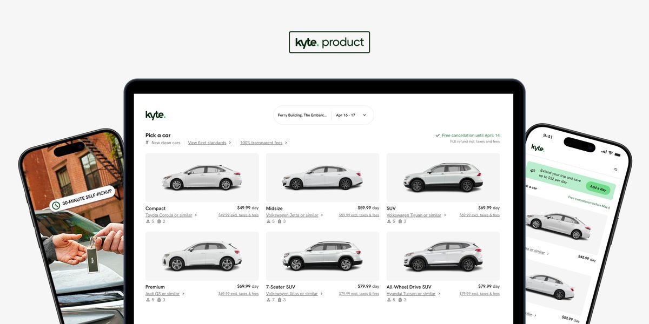
Task: Expand the chevron next to Apr 16 - 17
Action: point(365,115)
